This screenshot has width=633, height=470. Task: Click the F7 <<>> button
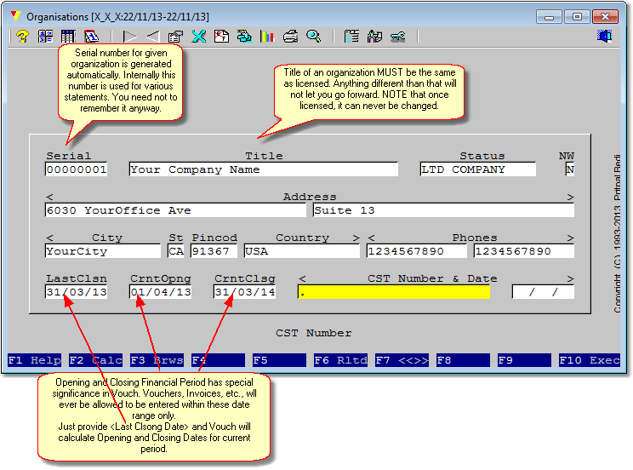(402, 360)
